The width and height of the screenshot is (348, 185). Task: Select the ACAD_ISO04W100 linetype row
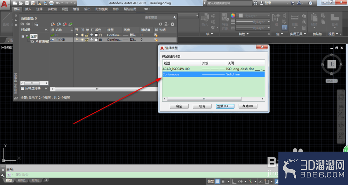pyautogui.click(x=213, y=69)
